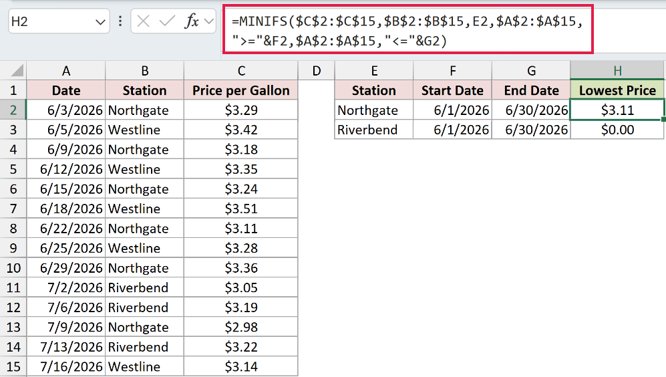Click the 'End Date' header cell
Image resolution: width=666 pixels, height=377 pixels.
(531, 90)
